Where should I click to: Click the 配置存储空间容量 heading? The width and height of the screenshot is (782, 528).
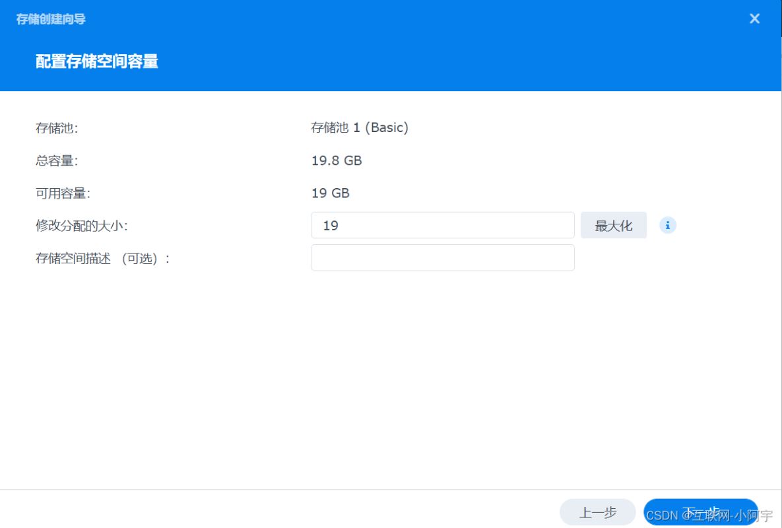[x=97, y=61]
